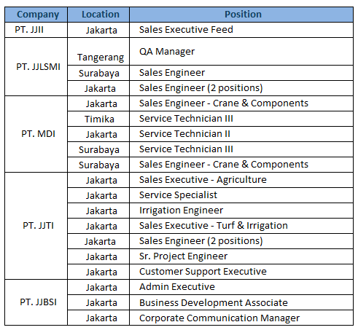Select the Irrigation Engineer position
The height and width of the screenshot is (330, 358).
point(241,211)
